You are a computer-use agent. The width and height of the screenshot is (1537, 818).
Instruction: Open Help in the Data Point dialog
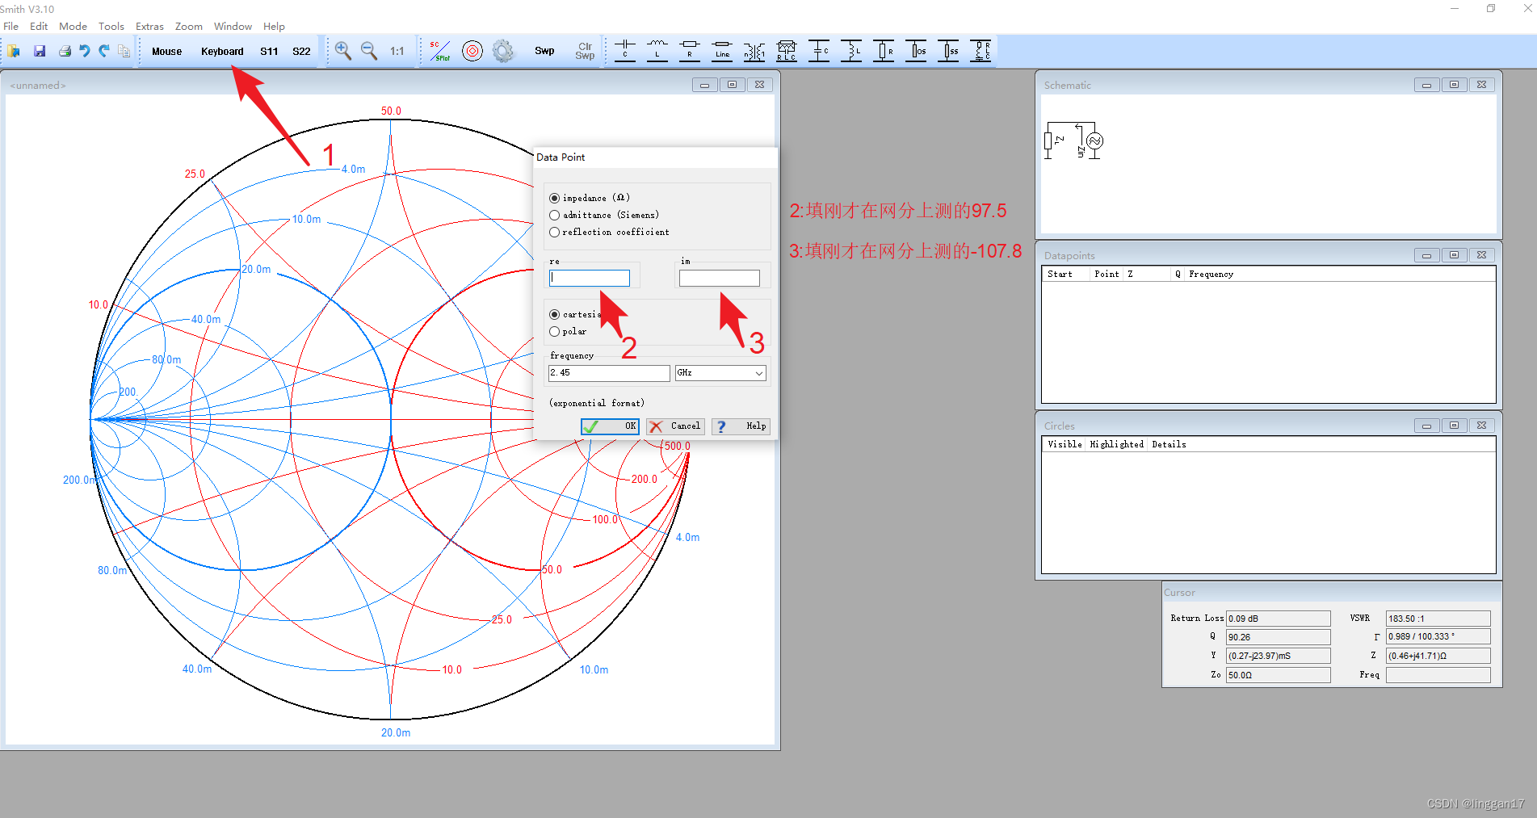tap(741, 426)
